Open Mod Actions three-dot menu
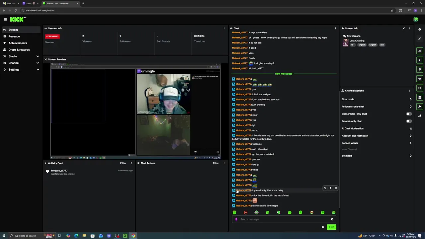 pyautogui.click(x=224, y=163)
